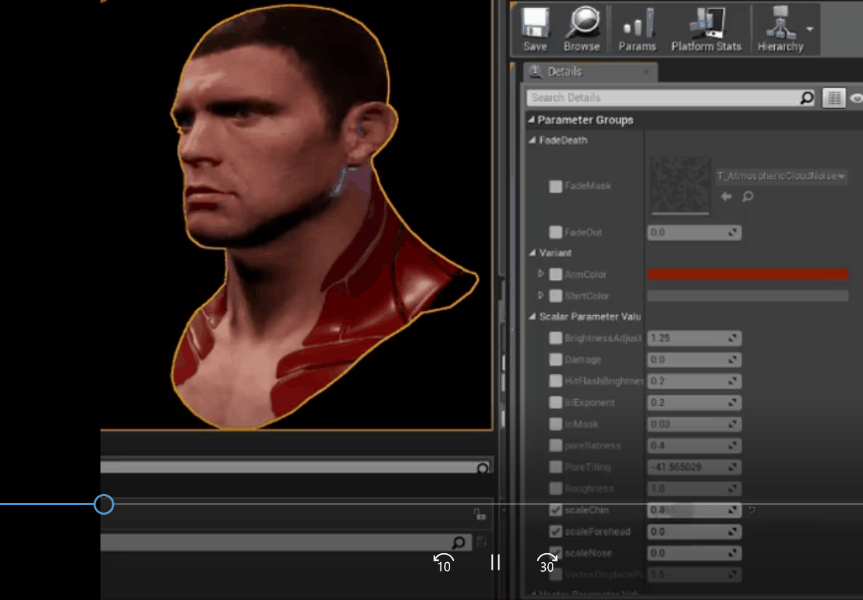Click the scaleNose value spinner arrows
Viewport: 863px width, 600px height.
pos(734,553)
